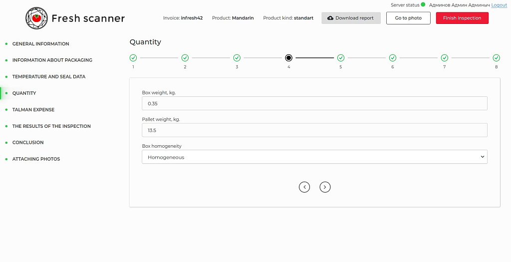Select the current step 4 circle

tap(289, 58)
